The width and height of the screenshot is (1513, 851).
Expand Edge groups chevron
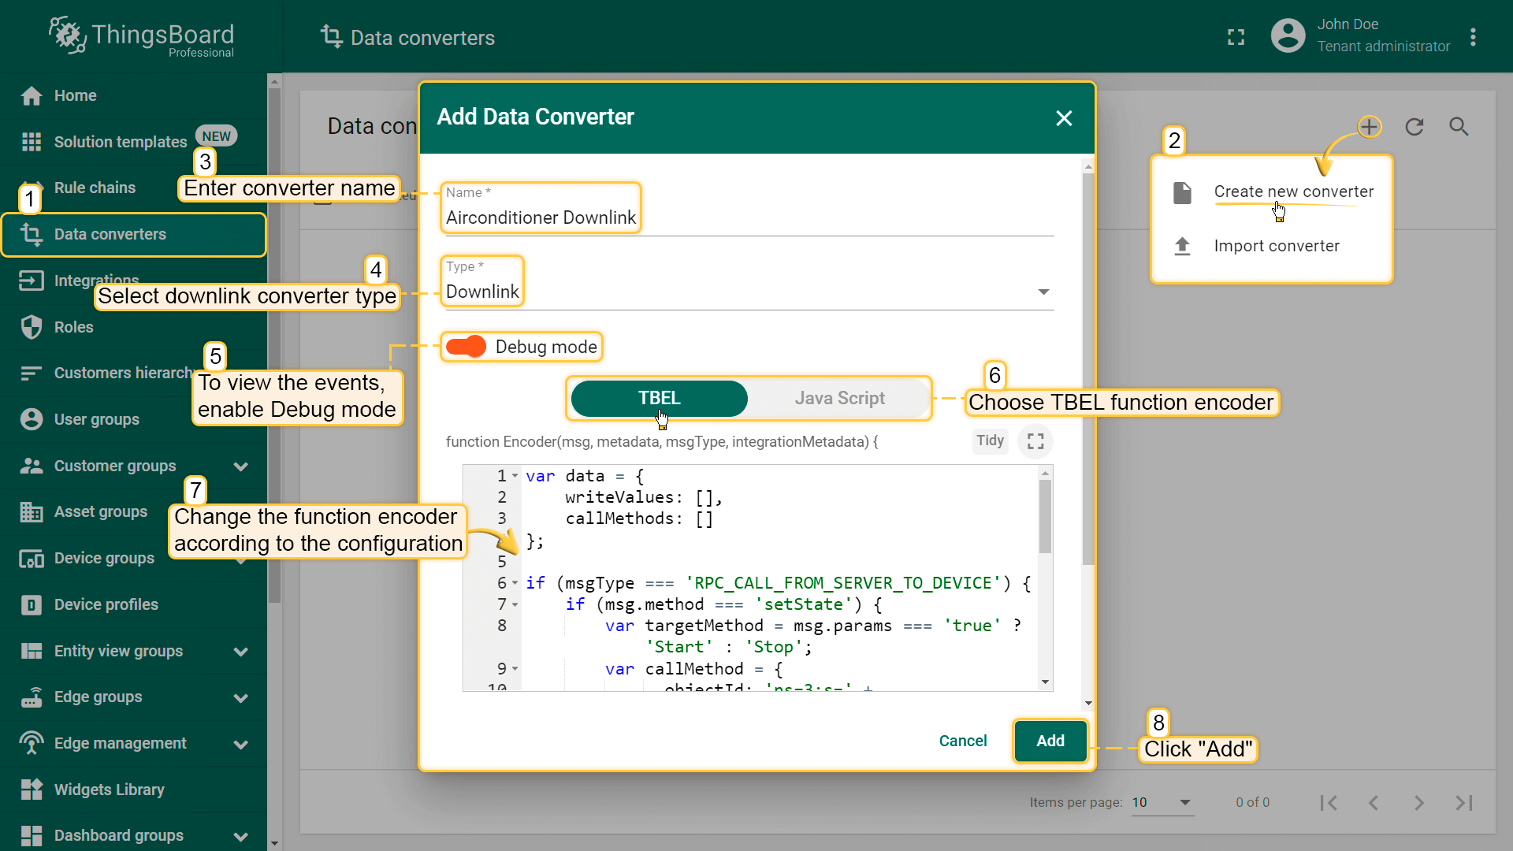(241, 698)
